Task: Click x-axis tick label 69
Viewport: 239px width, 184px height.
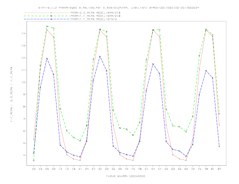Action: coord(186,169)
